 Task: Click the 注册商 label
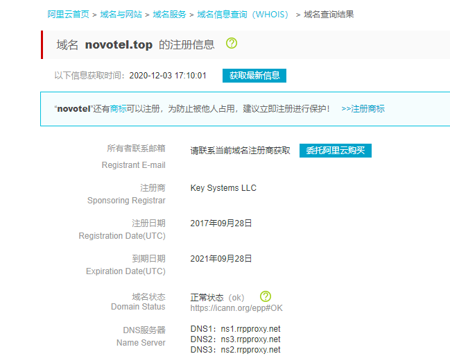[x=153, y=188]
